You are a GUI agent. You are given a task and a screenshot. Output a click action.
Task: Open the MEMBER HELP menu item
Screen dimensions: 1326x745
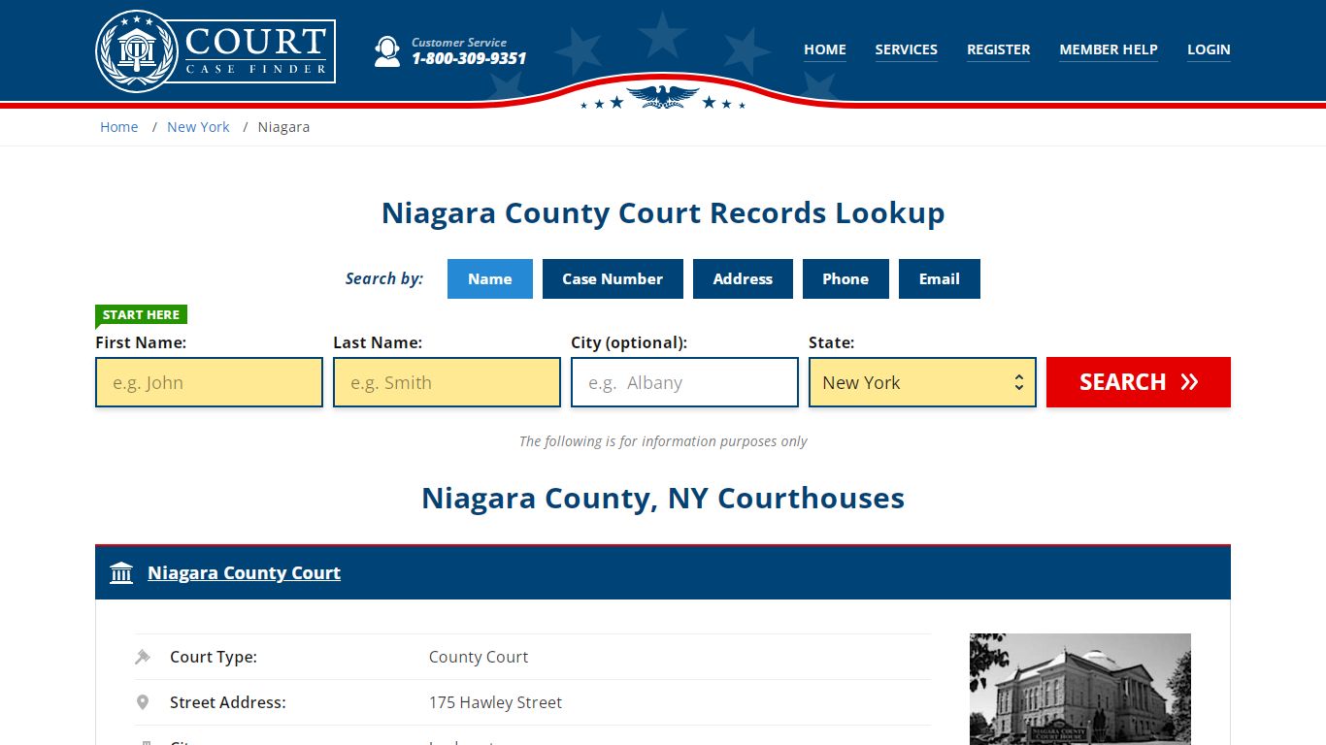pyautogui.click(x=1109, y=49)
